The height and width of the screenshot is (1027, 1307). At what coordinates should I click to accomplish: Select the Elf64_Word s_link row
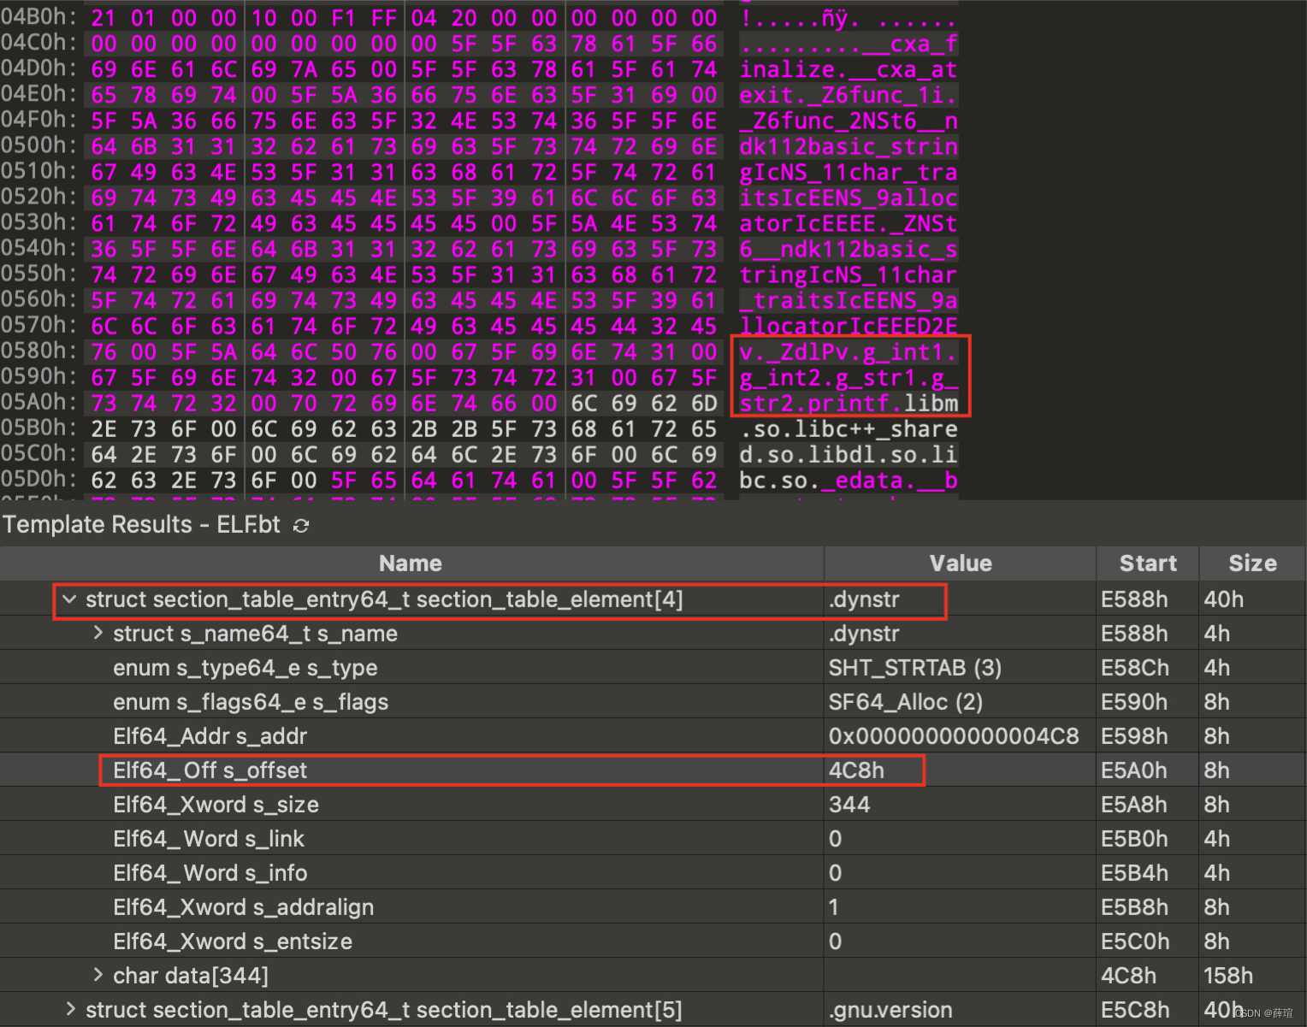(653, 839)
